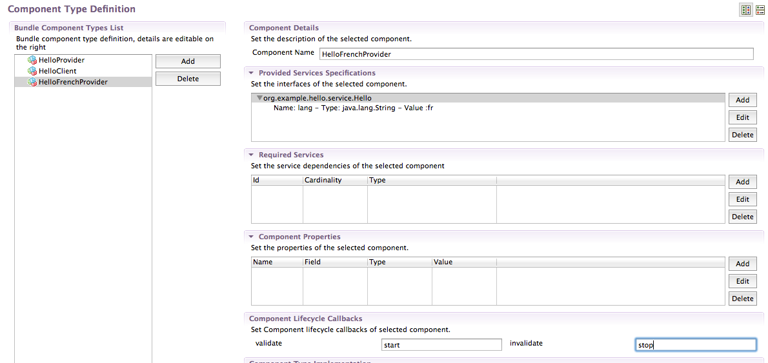Switch to vertical layout view icon

[x=760, y=10]
